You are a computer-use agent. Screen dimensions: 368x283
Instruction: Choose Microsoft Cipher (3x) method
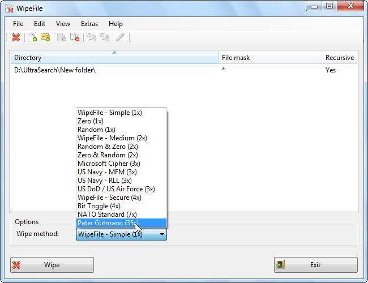(x=121, y=164)
